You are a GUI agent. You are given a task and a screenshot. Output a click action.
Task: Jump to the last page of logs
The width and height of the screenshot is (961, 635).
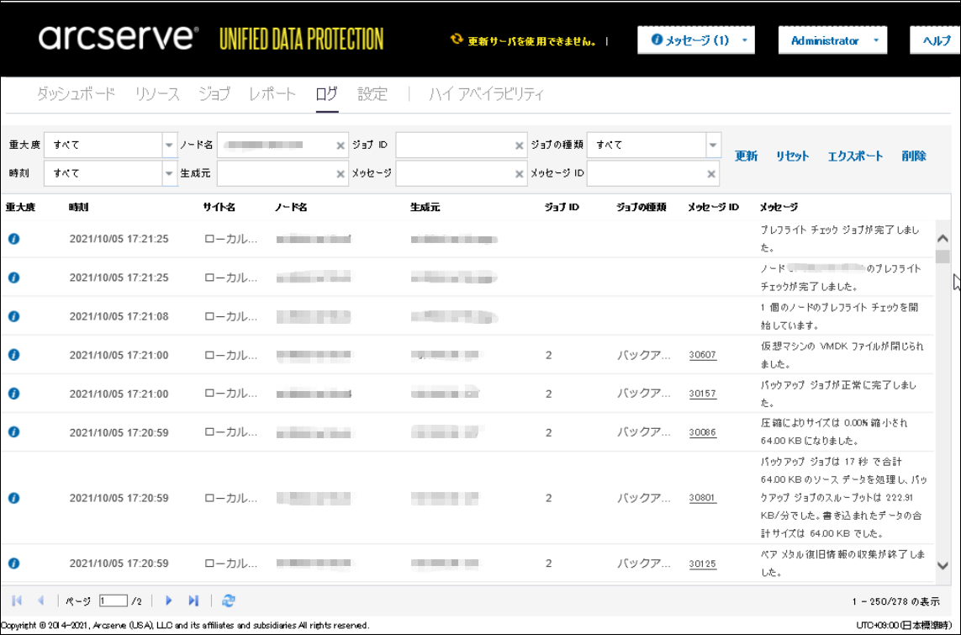(193, 601)
